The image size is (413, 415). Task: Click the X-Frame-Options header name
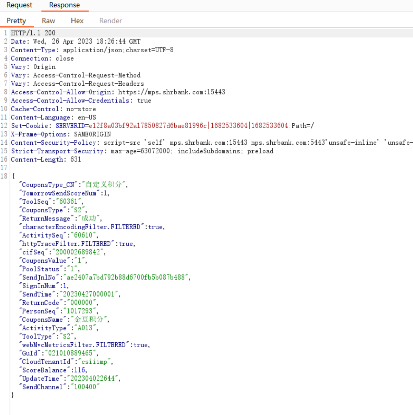pyautogui.click(x=39, y=134)
